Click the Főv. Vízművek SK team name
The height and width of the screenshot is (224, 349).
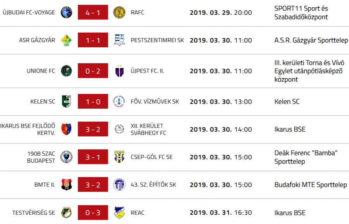155,102
